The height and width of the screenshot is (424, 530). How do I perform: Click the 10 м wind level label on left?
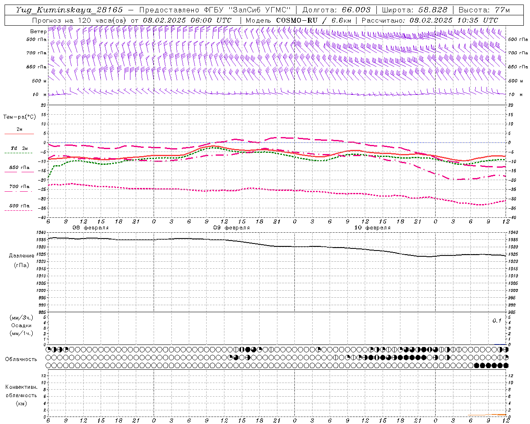tap(39, 94)
